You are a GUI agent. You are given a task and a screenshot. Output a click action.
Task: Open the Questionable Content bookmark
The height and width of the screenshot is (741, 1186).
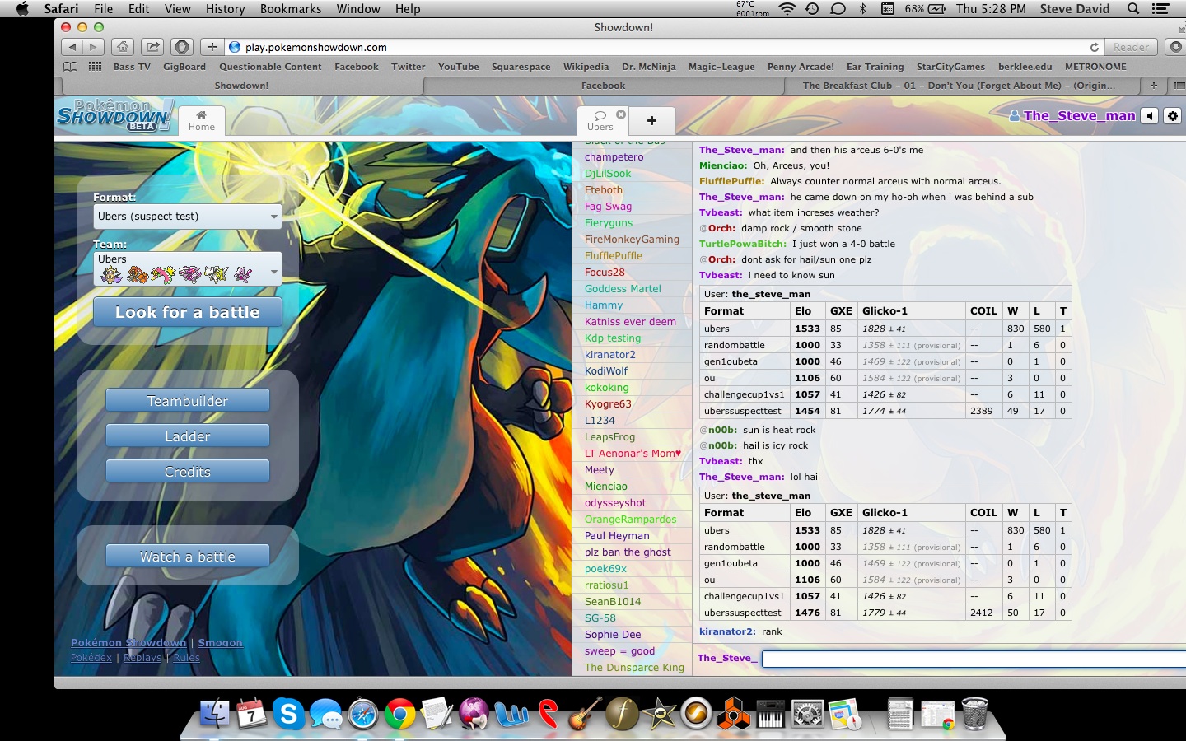[x=270, y=67]
